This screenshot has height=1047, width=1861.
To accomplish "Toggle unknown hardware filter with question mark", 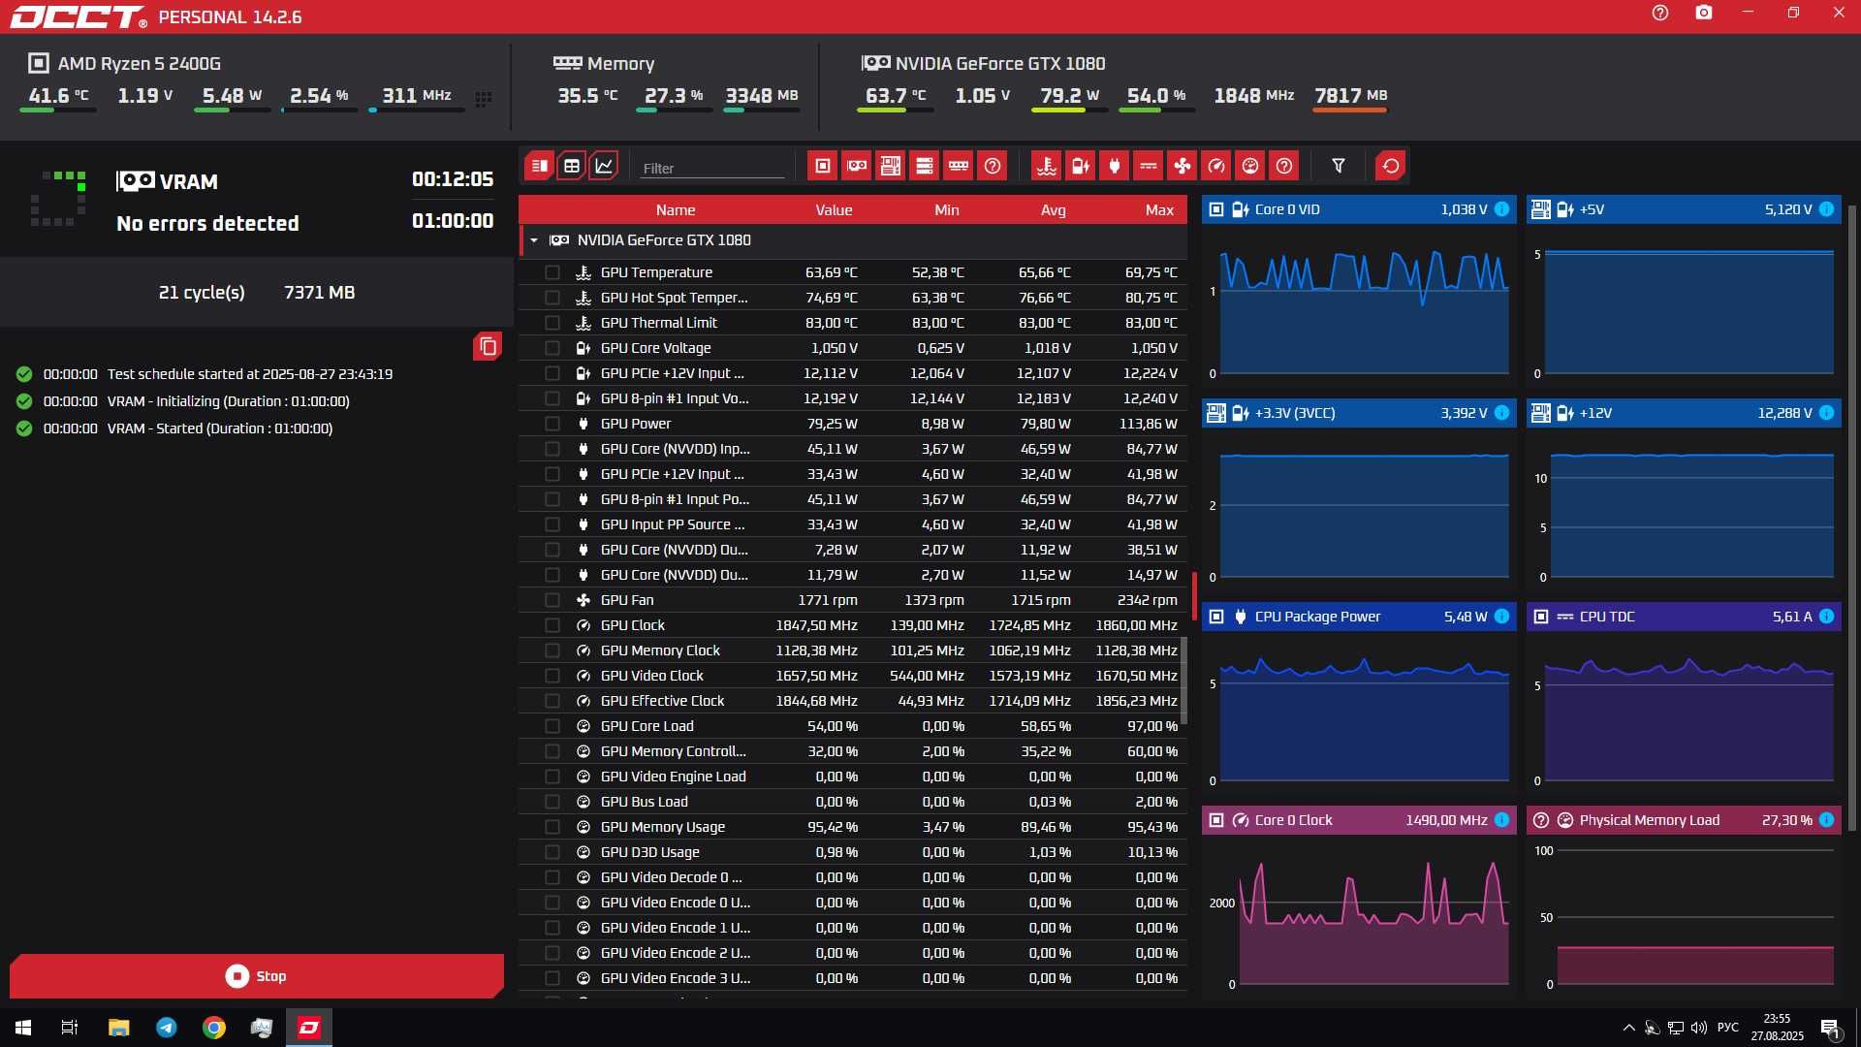I will tap(993, 166).
